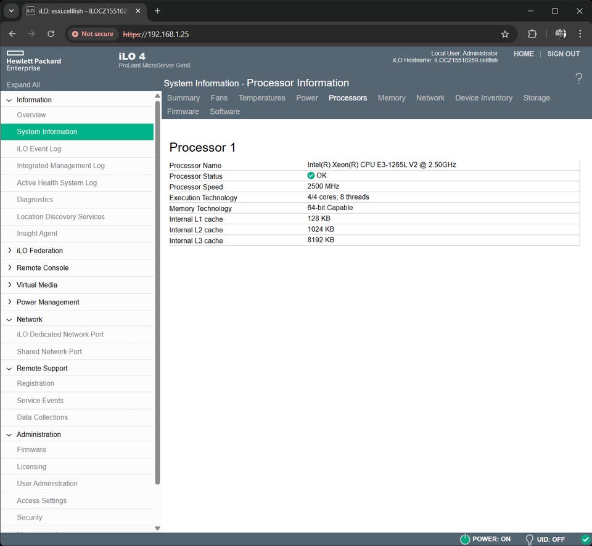Click the Not secure site info badge
The image size is (592, 546).
pos(92,34)
